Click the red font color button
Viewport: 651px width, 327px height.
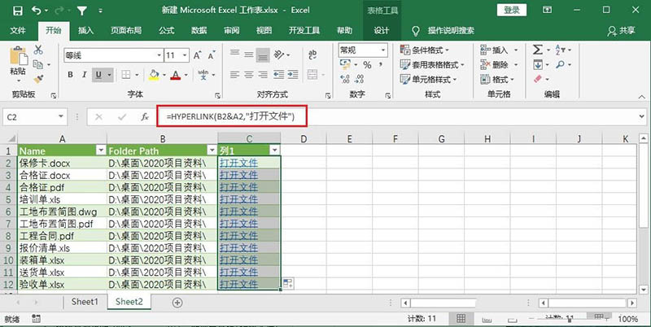(174, 75)
